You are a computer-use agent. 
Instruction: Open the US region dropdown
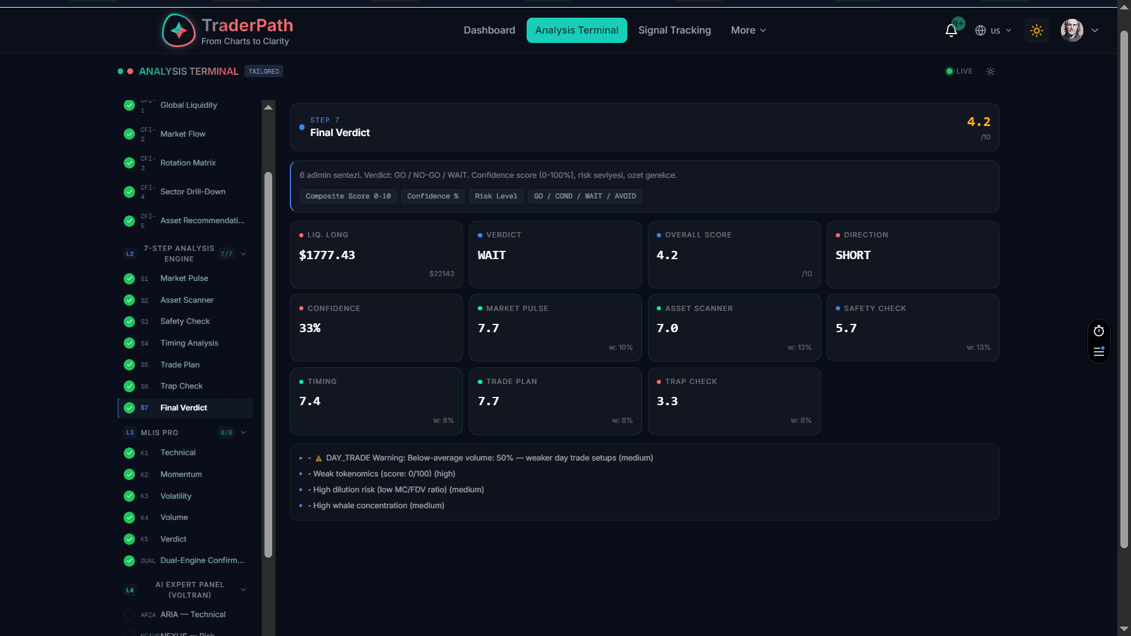click(x=1001, y=31)
